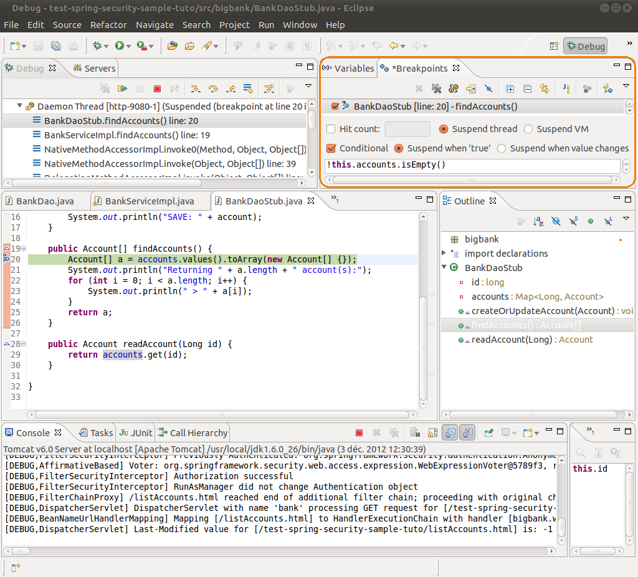Select Suspend when value changes option
The width and height of the screenshot is (638, 577).
coord(502,148)
